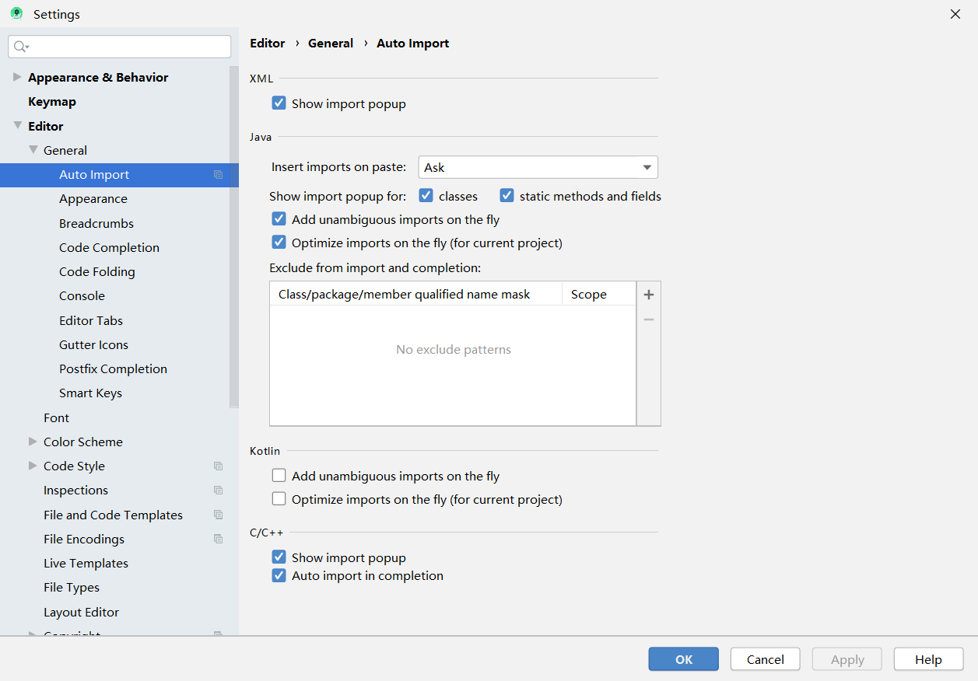Enable Add unambiguous imports on the fly for Kotlin
978x681 pixels.
click(279, 475)
